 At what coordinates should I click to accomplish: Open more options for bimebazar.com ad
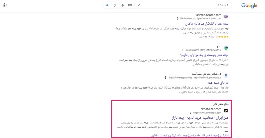(190, 113)
